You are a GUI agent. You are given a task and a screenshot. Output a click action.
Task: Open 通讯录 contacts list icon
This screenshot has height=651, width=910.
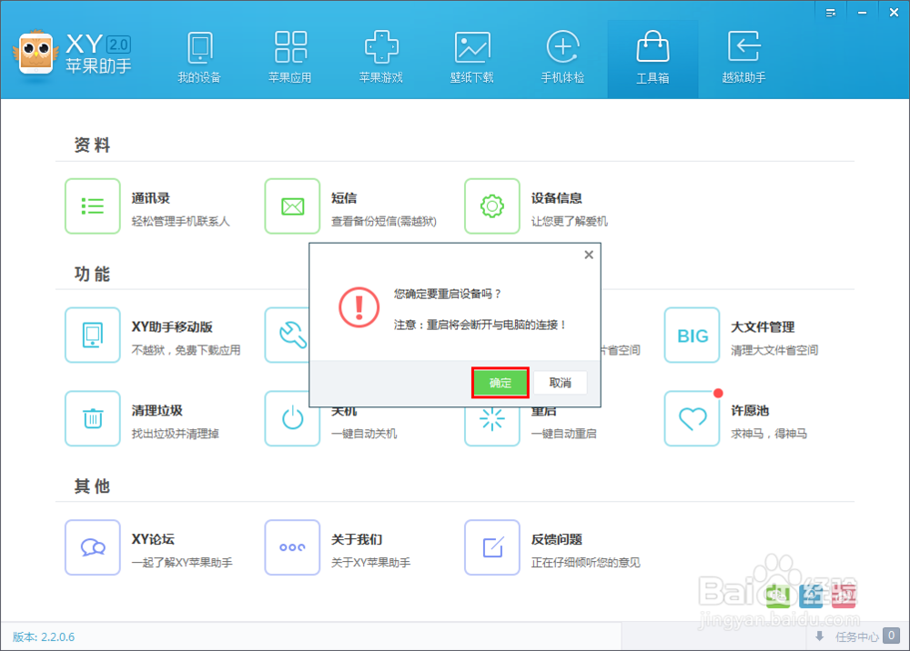[x=93, y=205]
